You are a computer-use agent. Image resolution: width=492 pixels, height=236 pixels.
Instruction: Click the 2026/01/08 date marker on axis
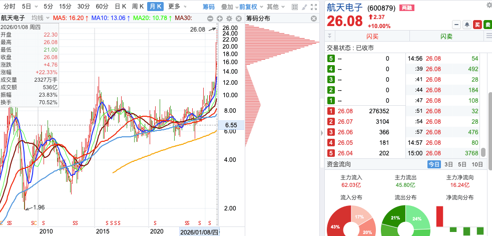(x=199, y=232)
